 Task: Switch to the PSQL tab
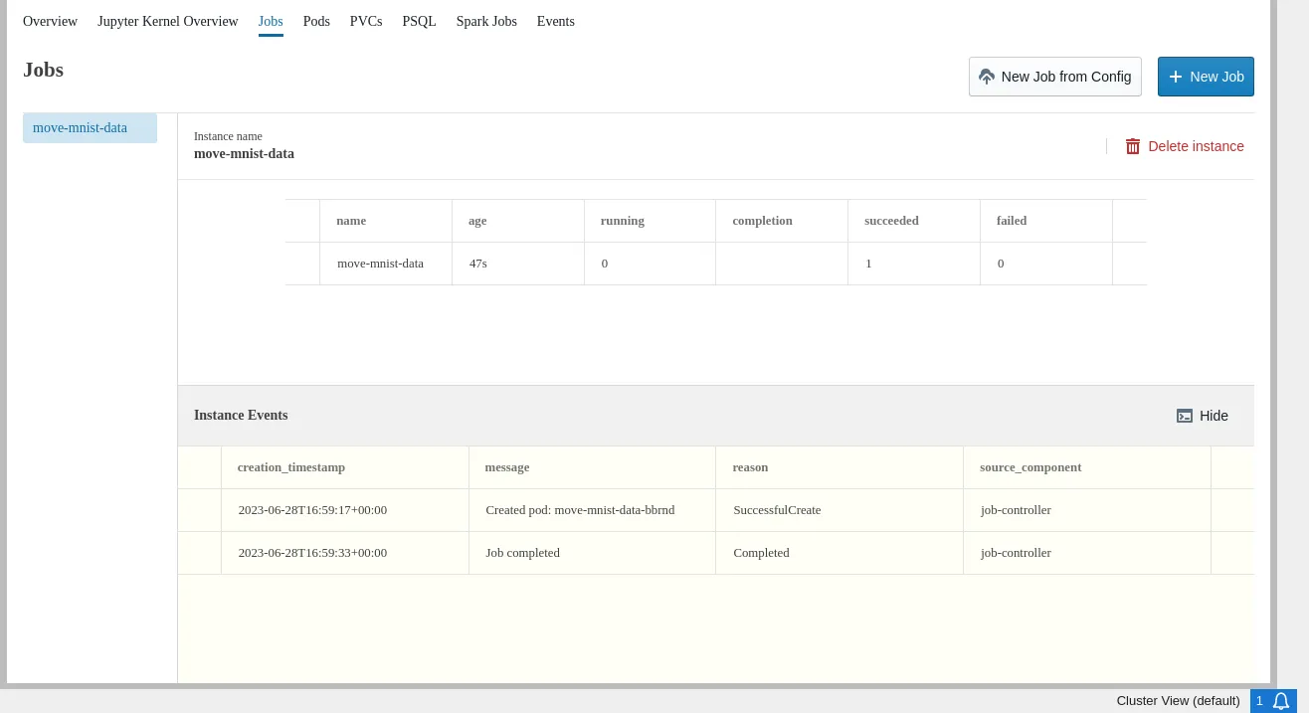click(419, 21)
